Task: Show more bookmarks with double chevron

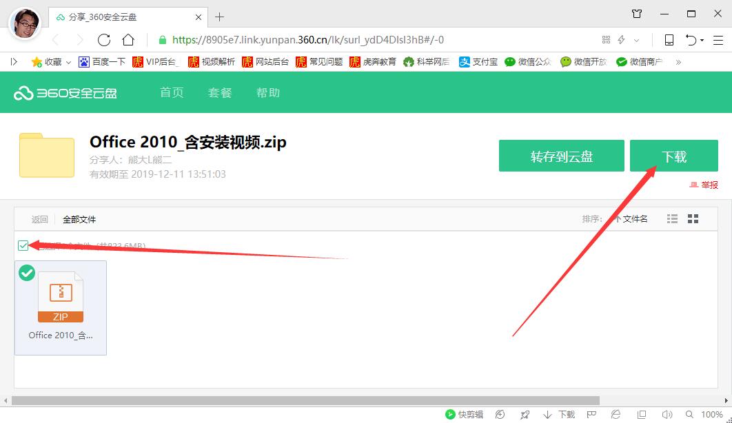Action: (x=678, y=62)
